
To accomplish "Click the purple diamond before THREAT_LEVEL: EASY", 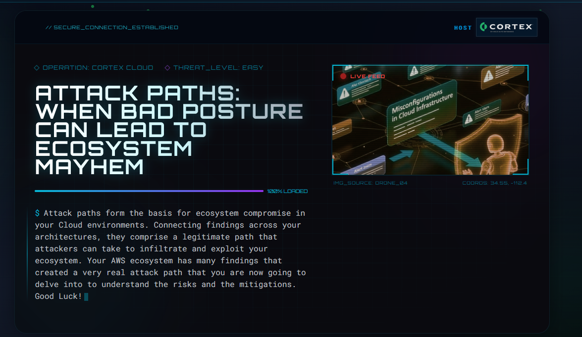I will tap(167, 68).
